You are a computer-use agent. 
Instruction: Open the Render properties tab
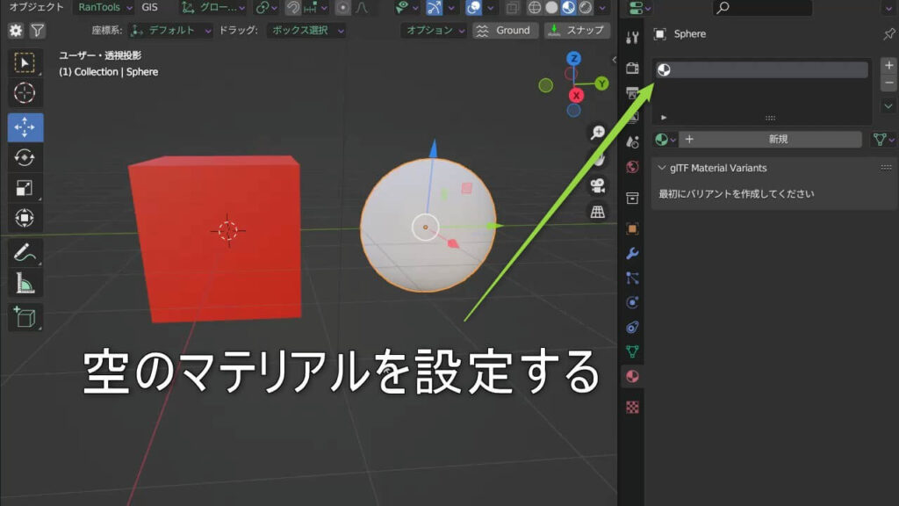tap(632, 69)
